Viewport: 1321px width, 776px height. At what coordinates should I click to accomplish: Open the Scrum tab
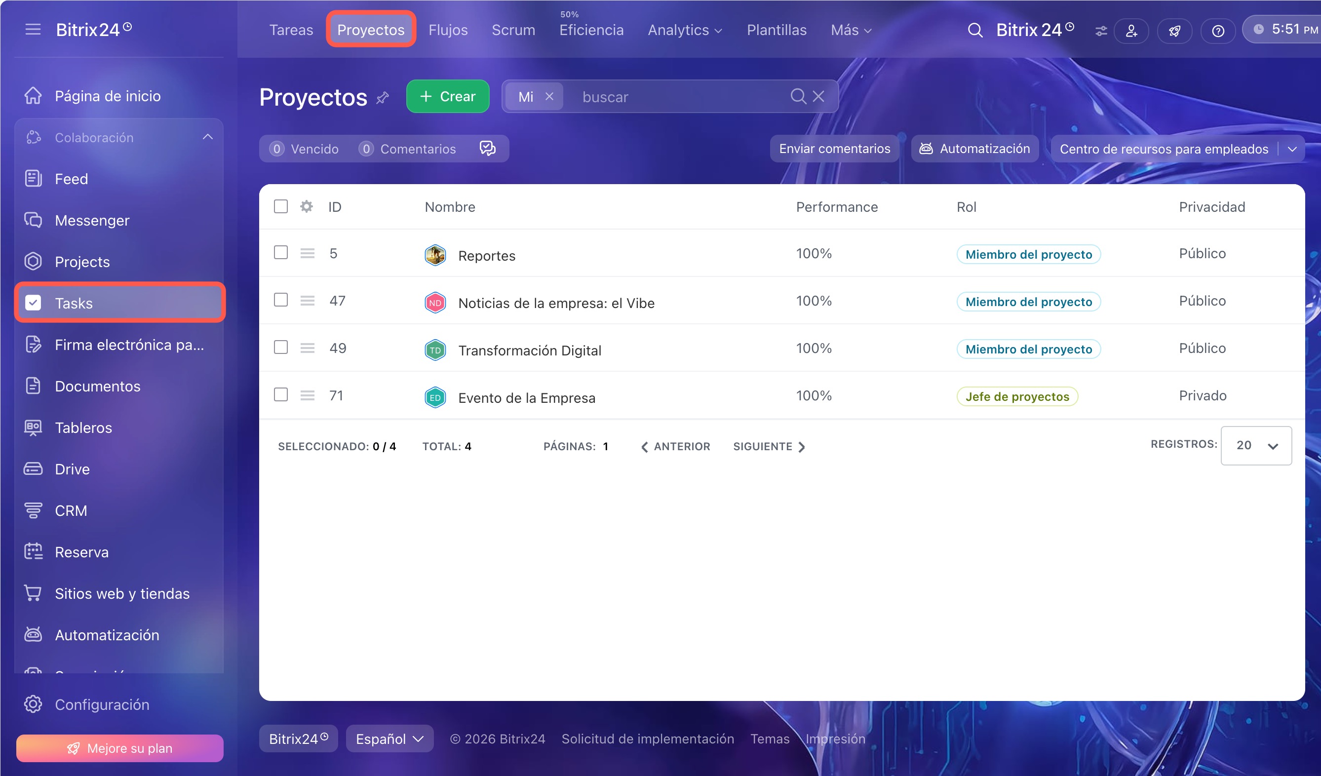click(513, 30)
